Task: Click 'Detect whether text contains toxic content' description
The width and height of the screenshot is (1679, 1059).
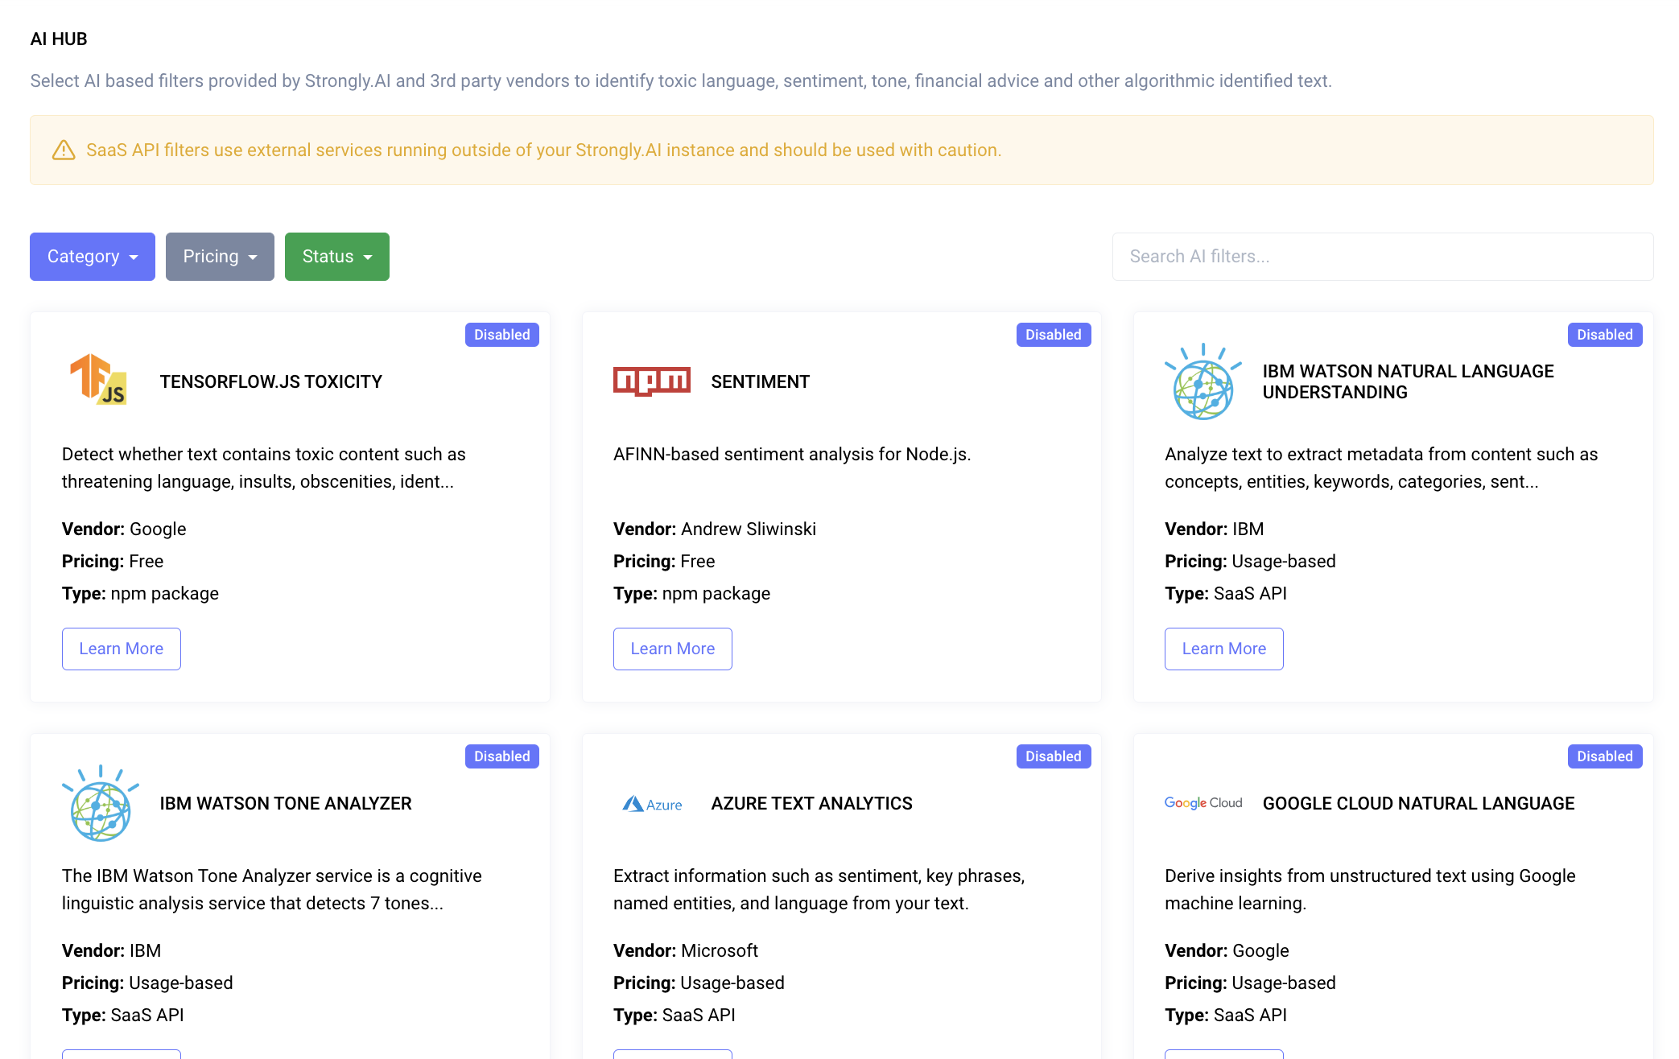Action: pos(264,468)
